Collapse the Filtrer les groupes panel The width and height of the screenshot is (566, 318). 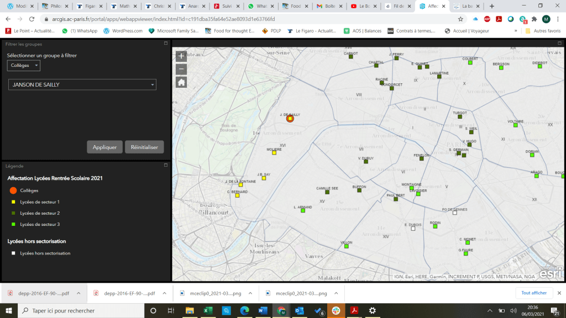165,44
